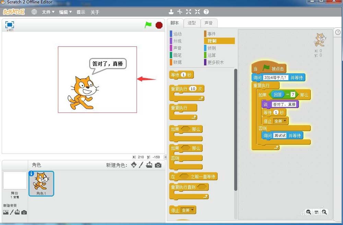Stop the project with red stop sign
Image resolution: width=343 pixels, height=225 pixels.
(x=159, y=25)
